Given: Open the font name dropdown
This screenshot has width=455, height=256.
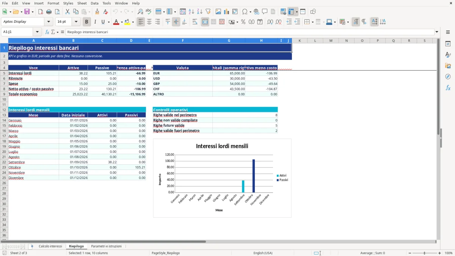Looking at the screenshot, I should pos(49,22).
